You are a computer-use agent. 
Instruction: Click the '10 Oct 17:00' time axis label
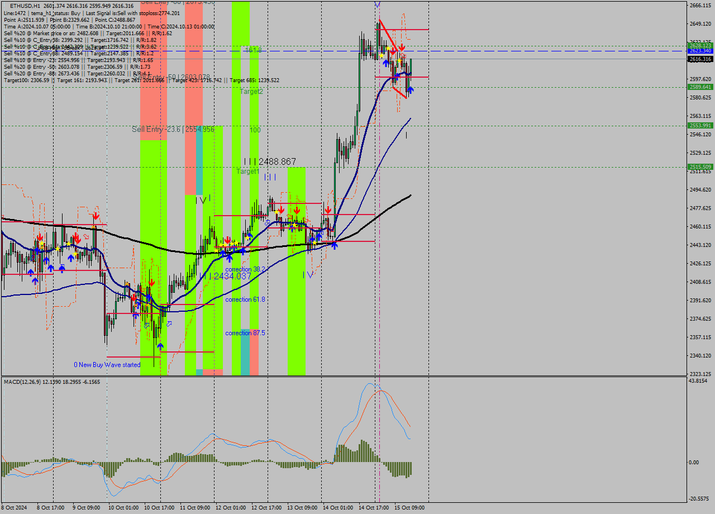[159, 508]
